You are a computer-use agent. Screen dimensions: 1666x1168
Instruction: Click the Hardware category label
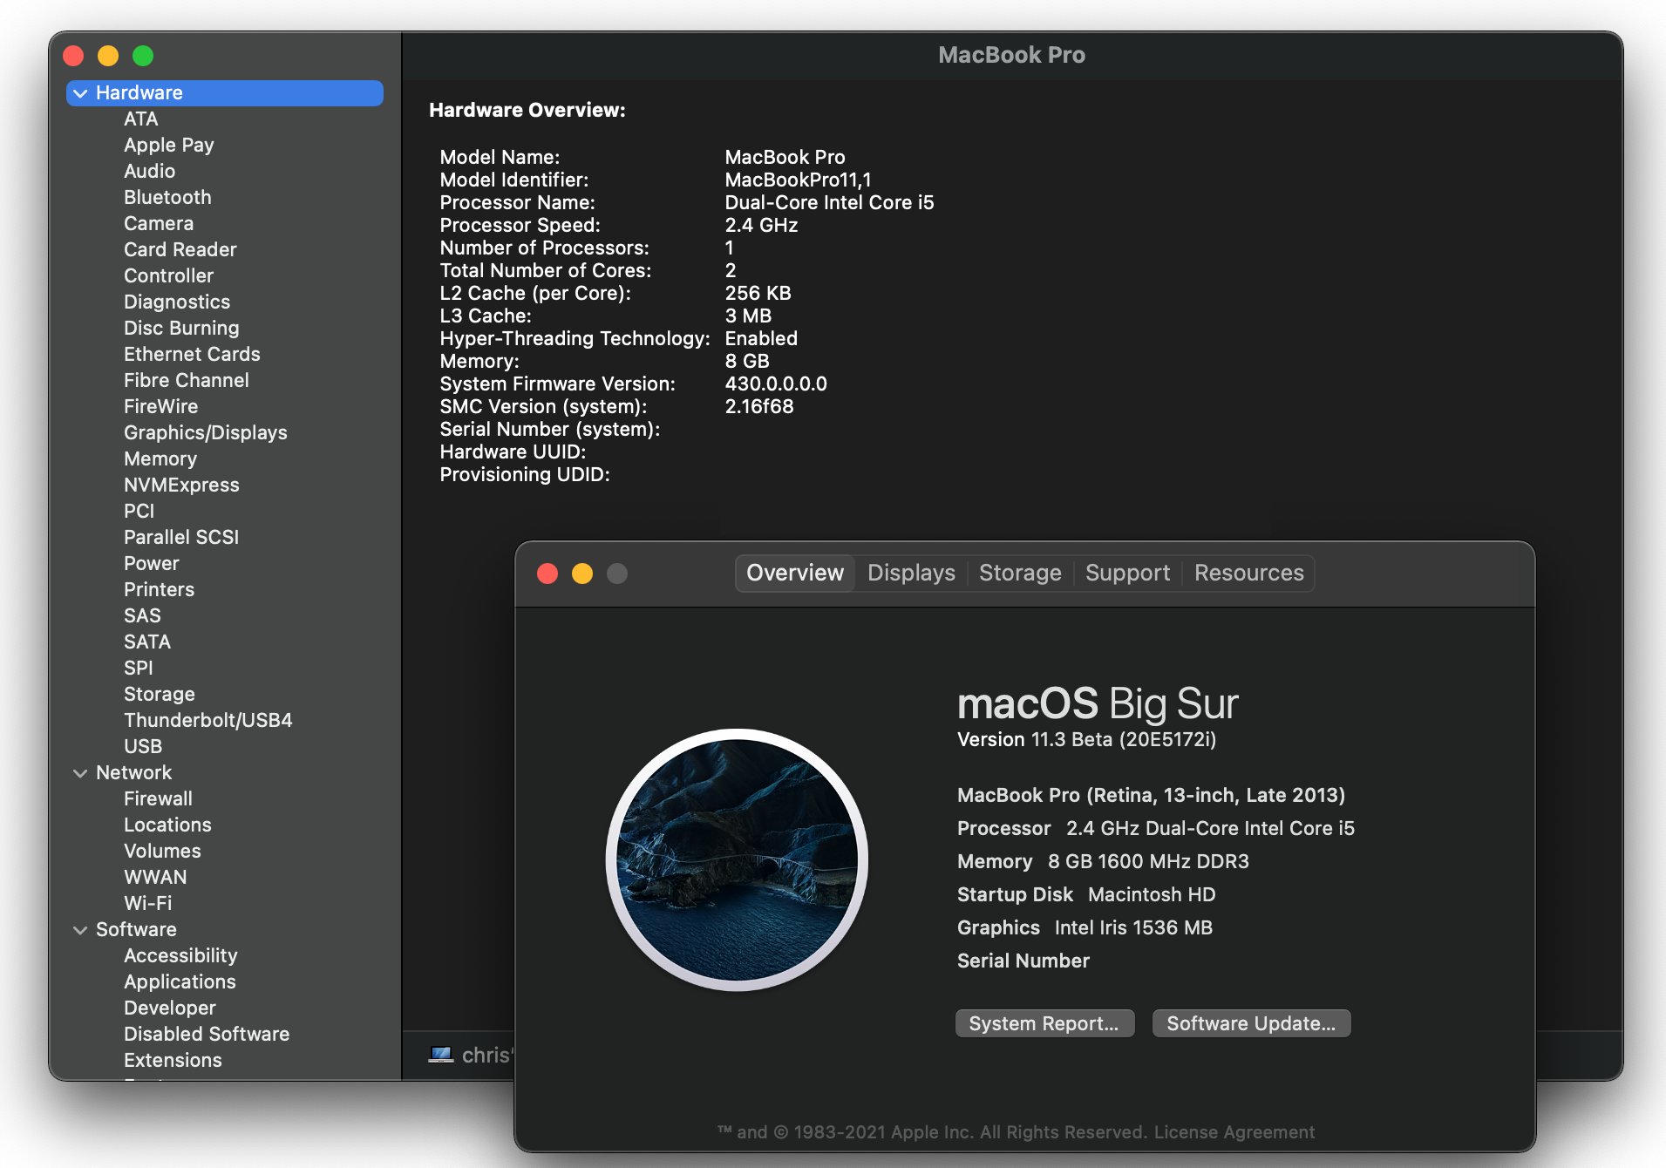click(x=139, y=93)
